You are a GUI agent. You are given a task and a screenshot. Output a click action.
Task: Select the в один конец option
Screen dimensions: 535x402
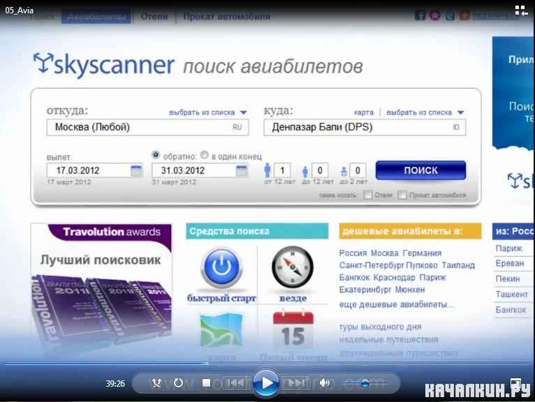tap(205, 155)
